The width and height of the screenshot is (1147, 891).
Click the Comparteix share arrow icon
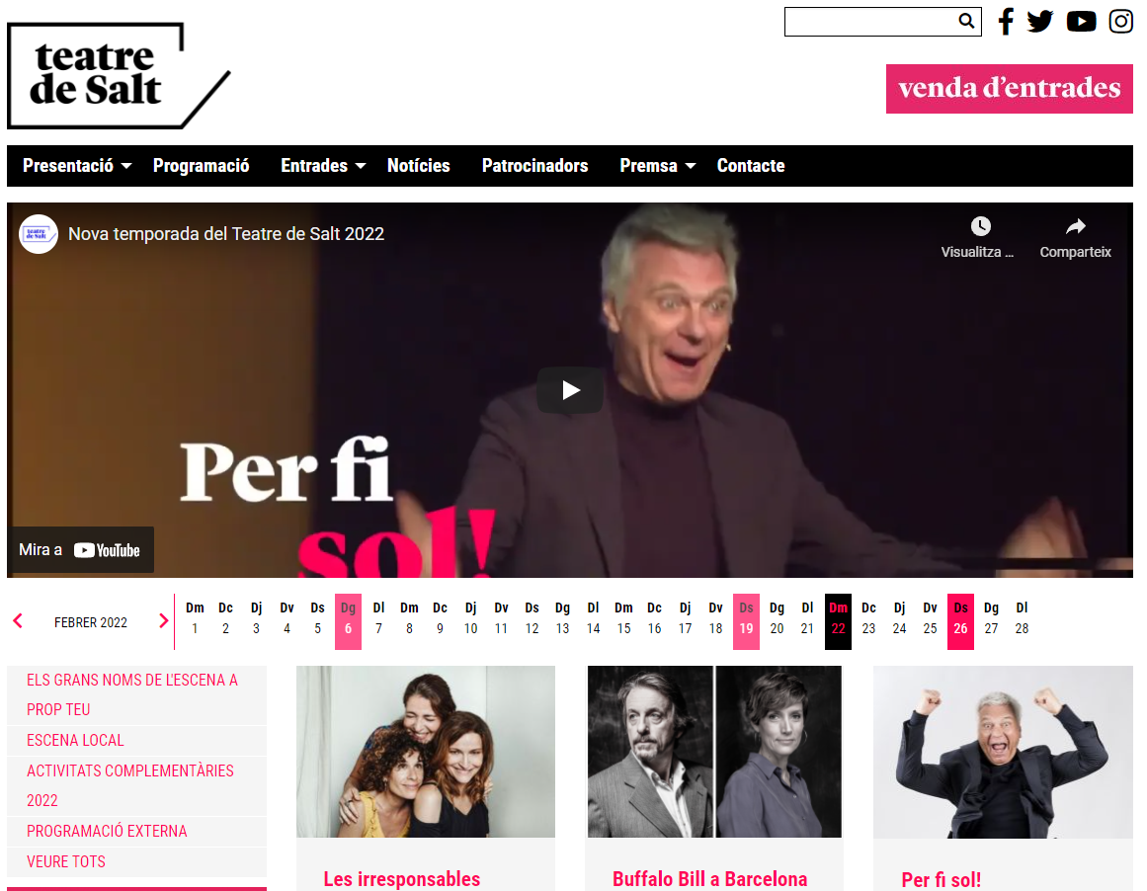pos(1075,226)
